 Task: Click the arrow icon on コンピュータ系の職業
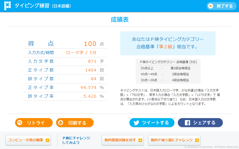(47, 140)
